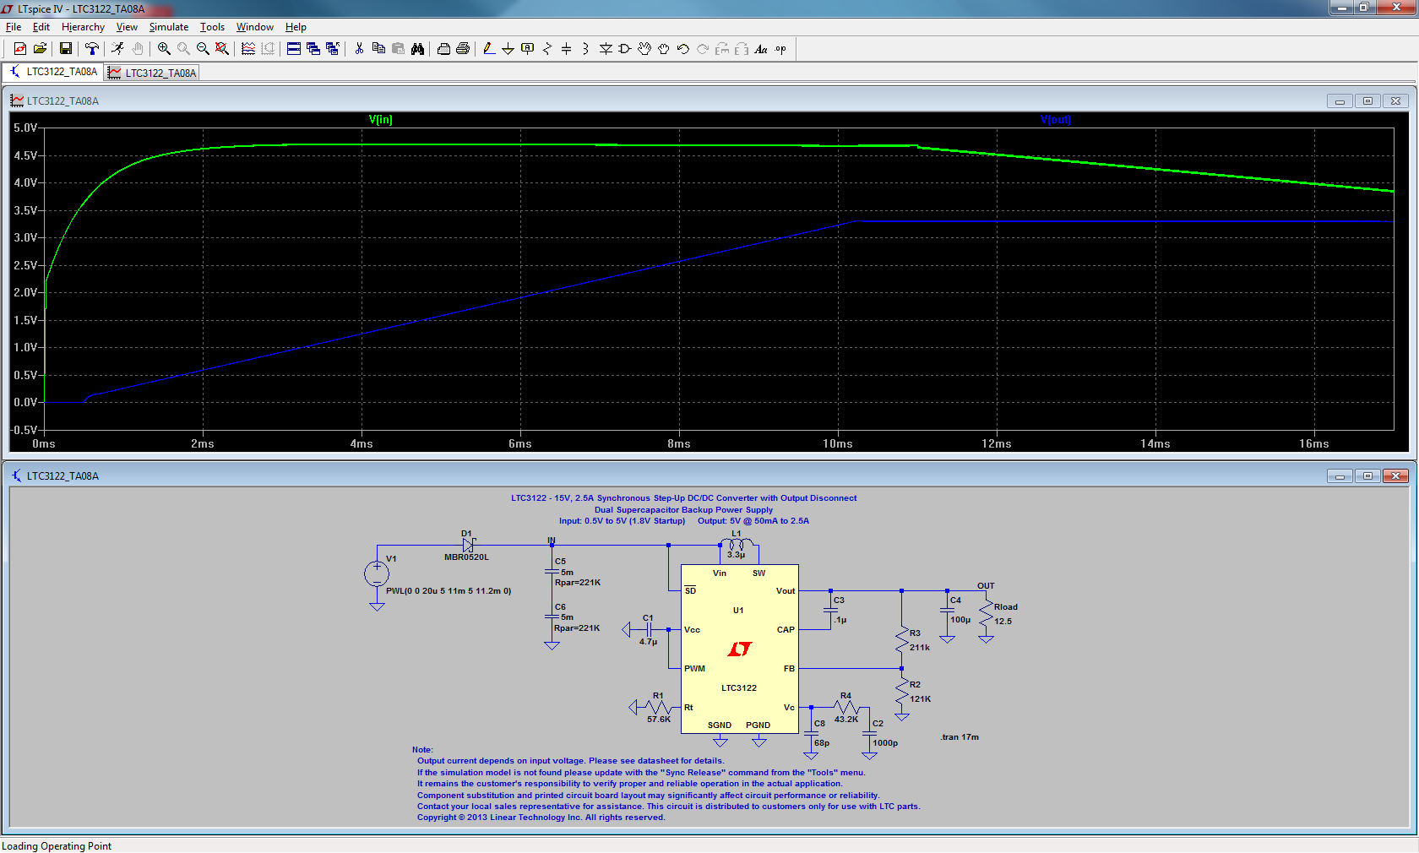Open the Simulate menu

(169, 27)
